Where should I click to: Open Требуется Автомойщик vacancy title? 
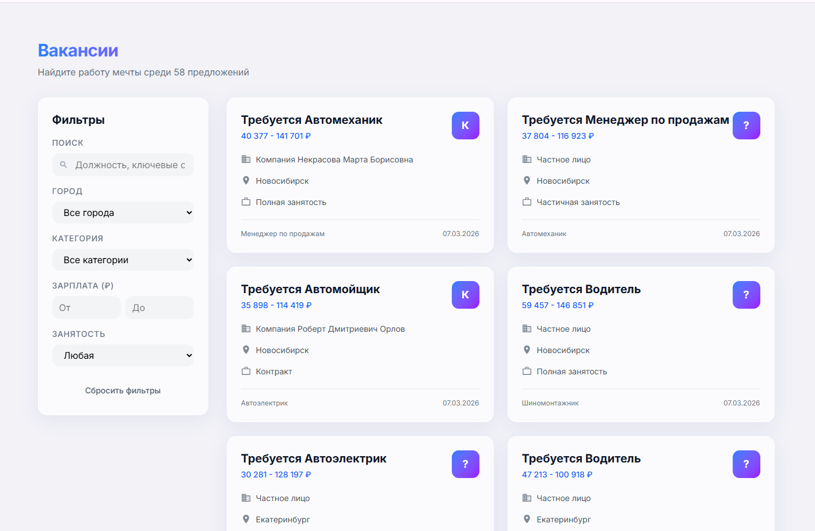coord(310,289)
